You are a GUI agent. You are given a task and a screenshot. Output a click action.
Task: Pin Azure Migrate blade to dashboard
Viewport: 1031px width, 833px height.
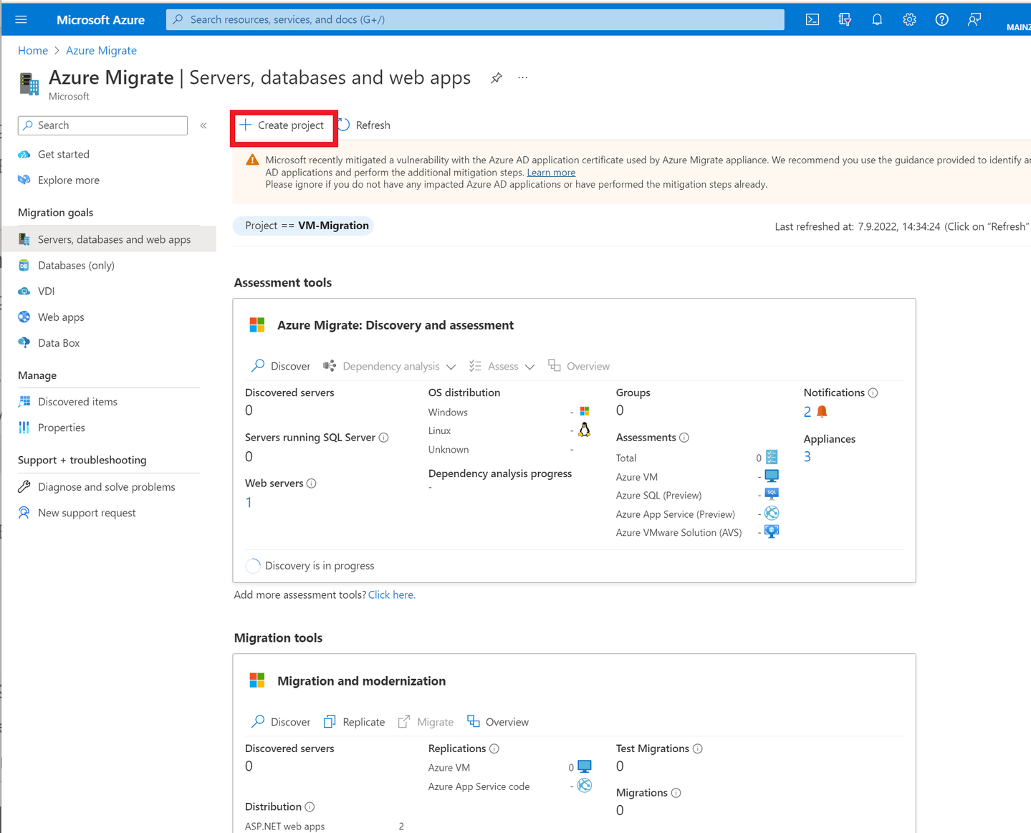[x=497, y=78]
